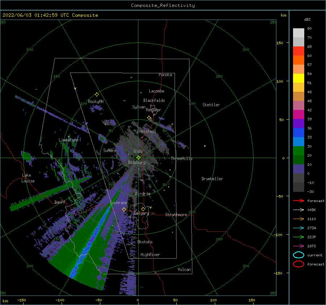Click the green 22JP arrow legend icon

(x=298, y=237)
